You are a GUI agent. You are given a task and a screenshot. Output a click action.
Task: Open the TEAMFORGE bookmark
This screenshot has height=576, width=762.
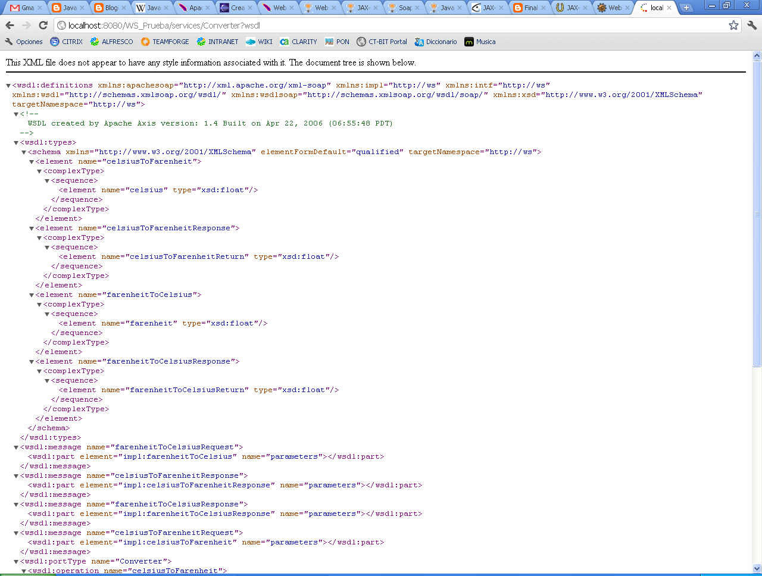(165, 42)
